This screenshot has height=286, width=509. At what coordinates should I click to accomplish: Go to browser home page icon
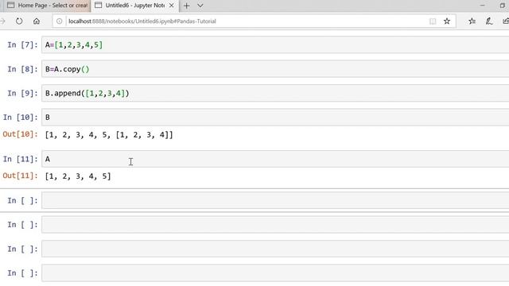pos(37,21)
